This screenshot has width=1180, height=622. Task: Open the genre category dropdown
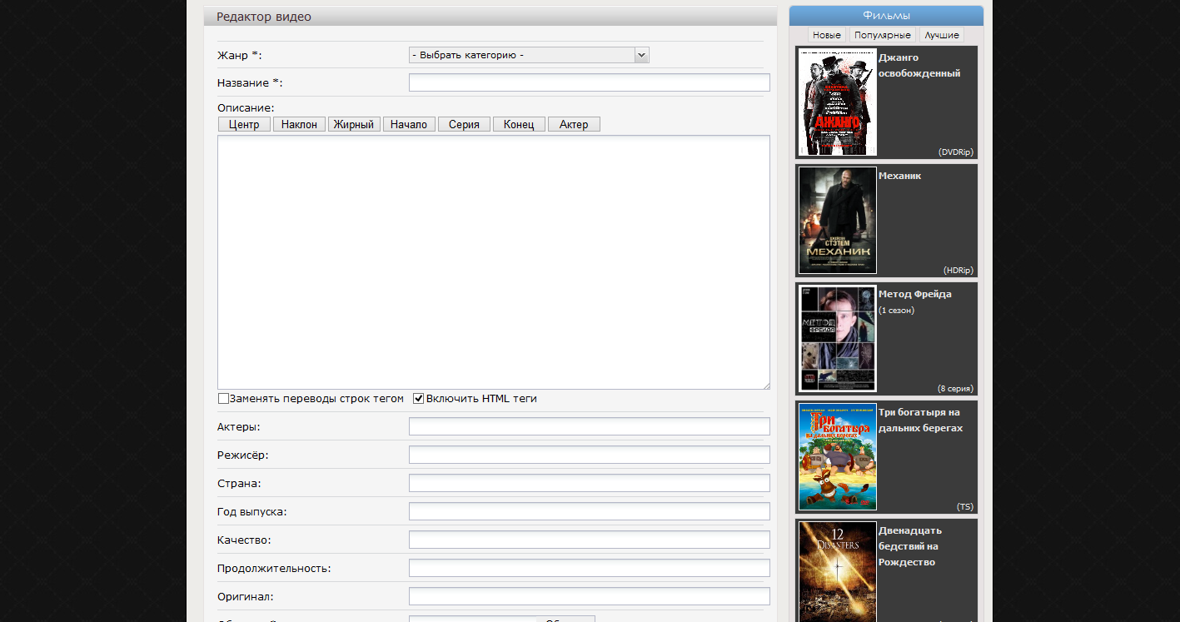point(528,55)
